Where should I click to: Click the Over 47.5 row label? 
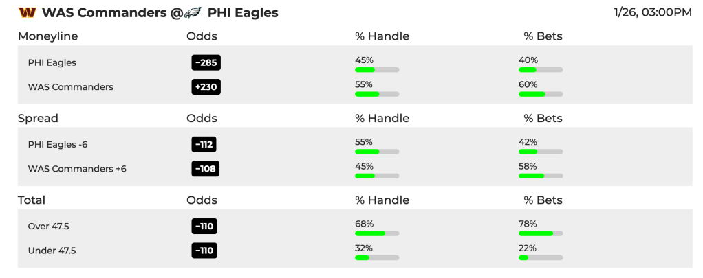[48, 227]
